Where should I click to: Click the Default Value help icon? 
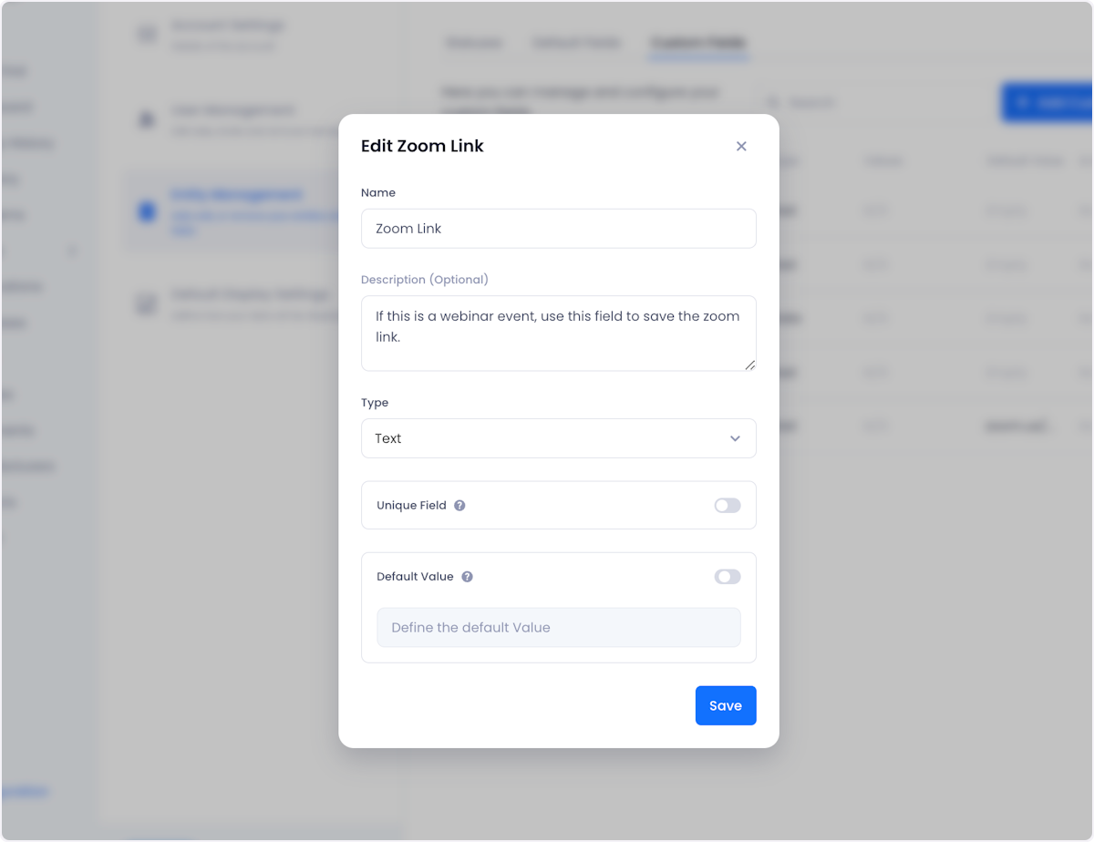[467, 577]
